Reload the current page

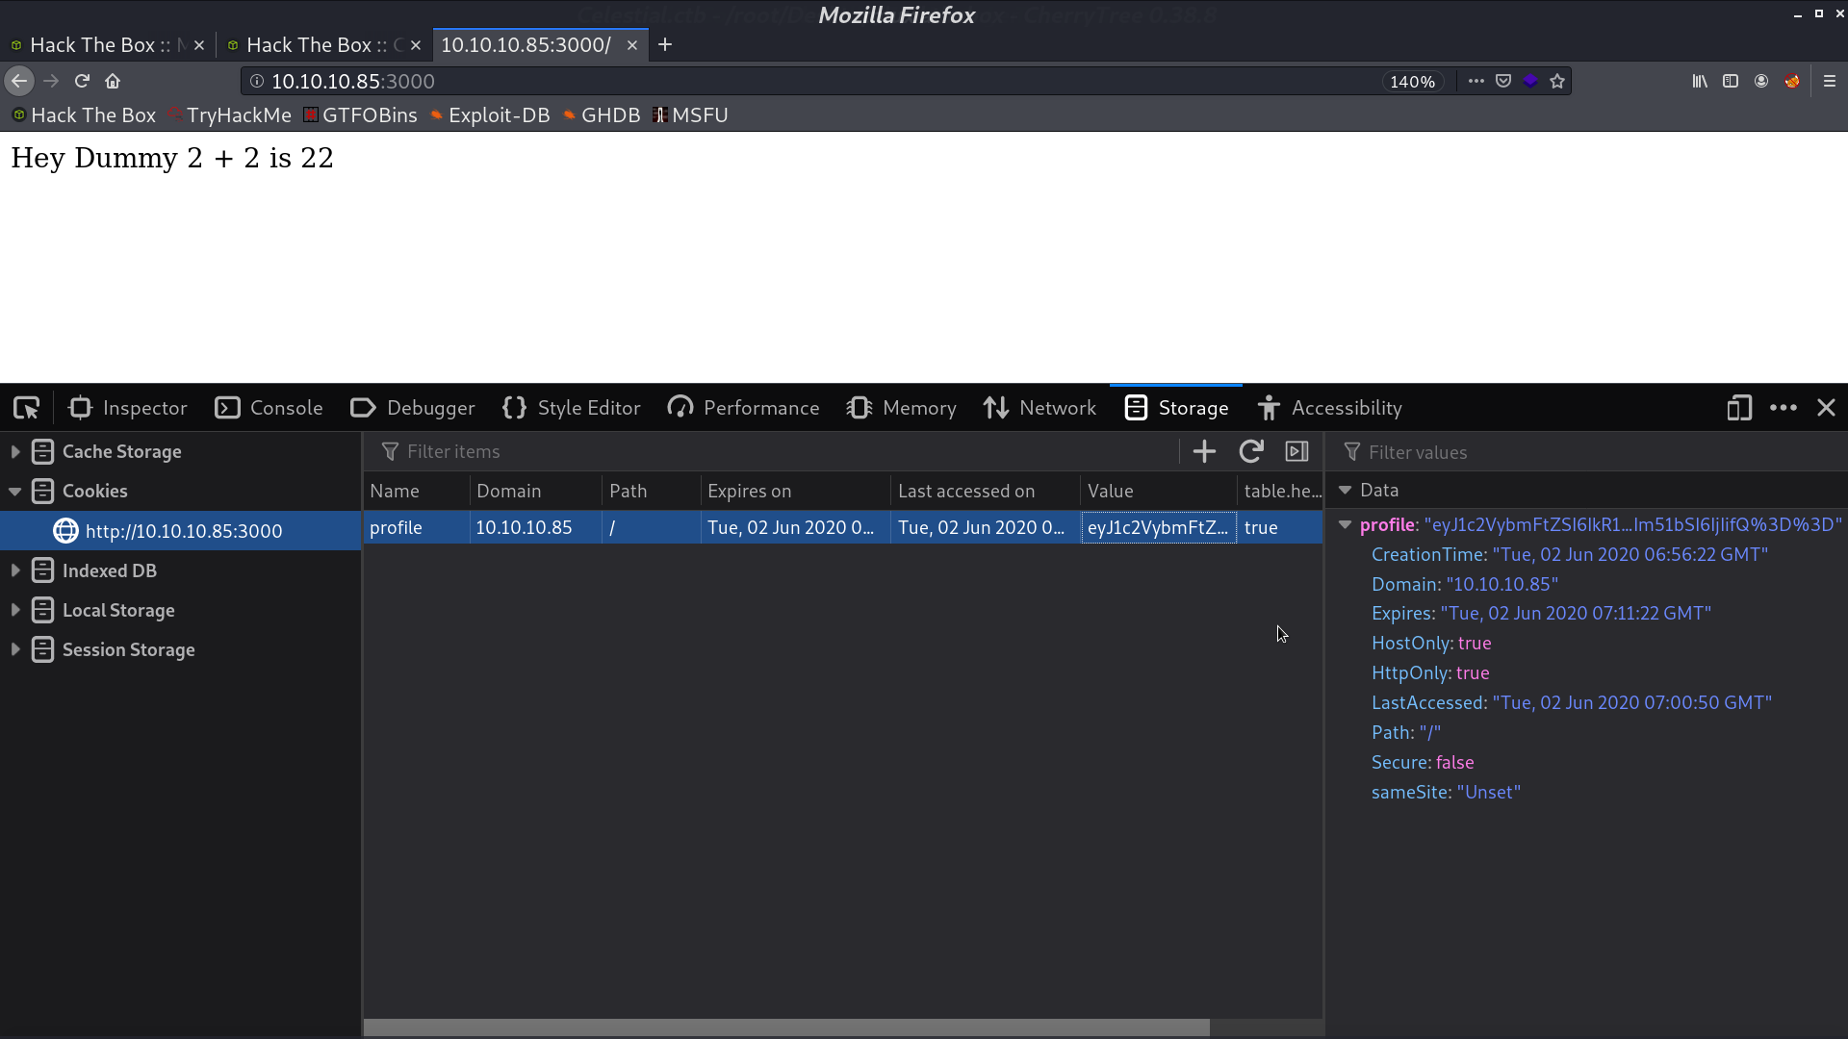point(82,81)
